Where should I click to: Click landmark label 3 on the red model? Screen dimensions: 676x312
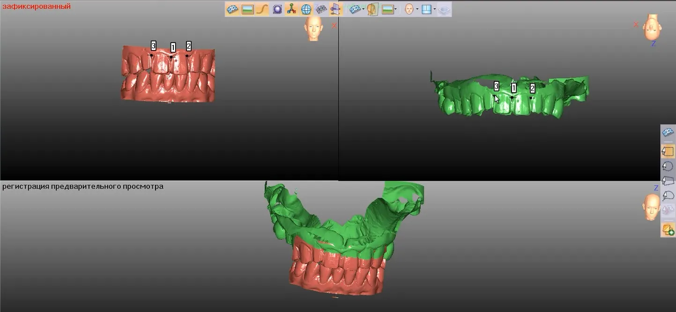[x=154, y=45]
